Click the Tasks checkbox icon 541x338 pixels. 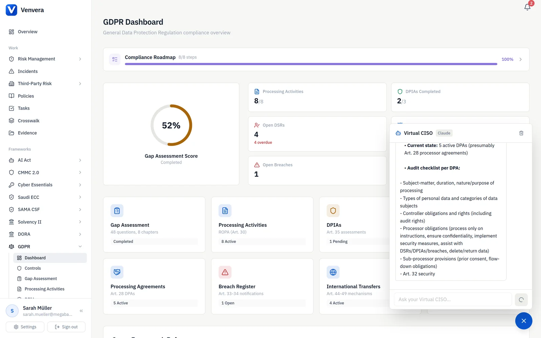[11, 108]
